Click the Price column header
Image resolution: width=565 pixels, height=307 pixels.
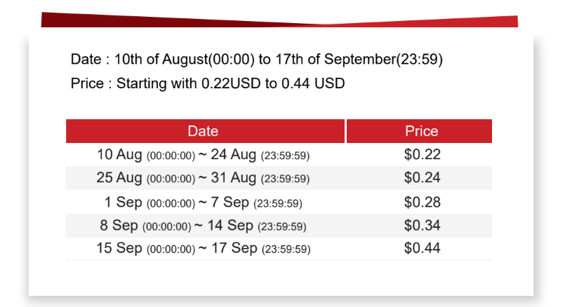click(419, 131)
